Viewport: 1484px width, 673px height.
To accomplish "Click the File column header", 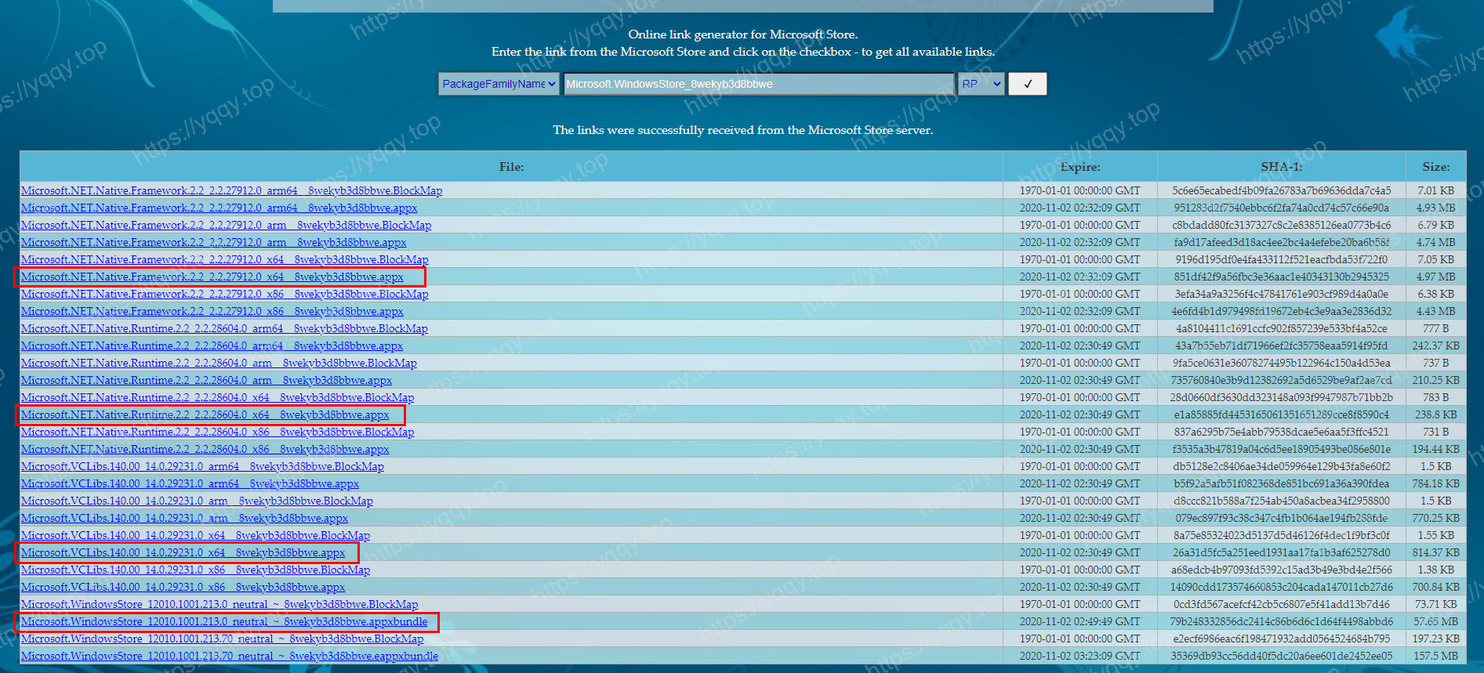I will click(511, 167).
